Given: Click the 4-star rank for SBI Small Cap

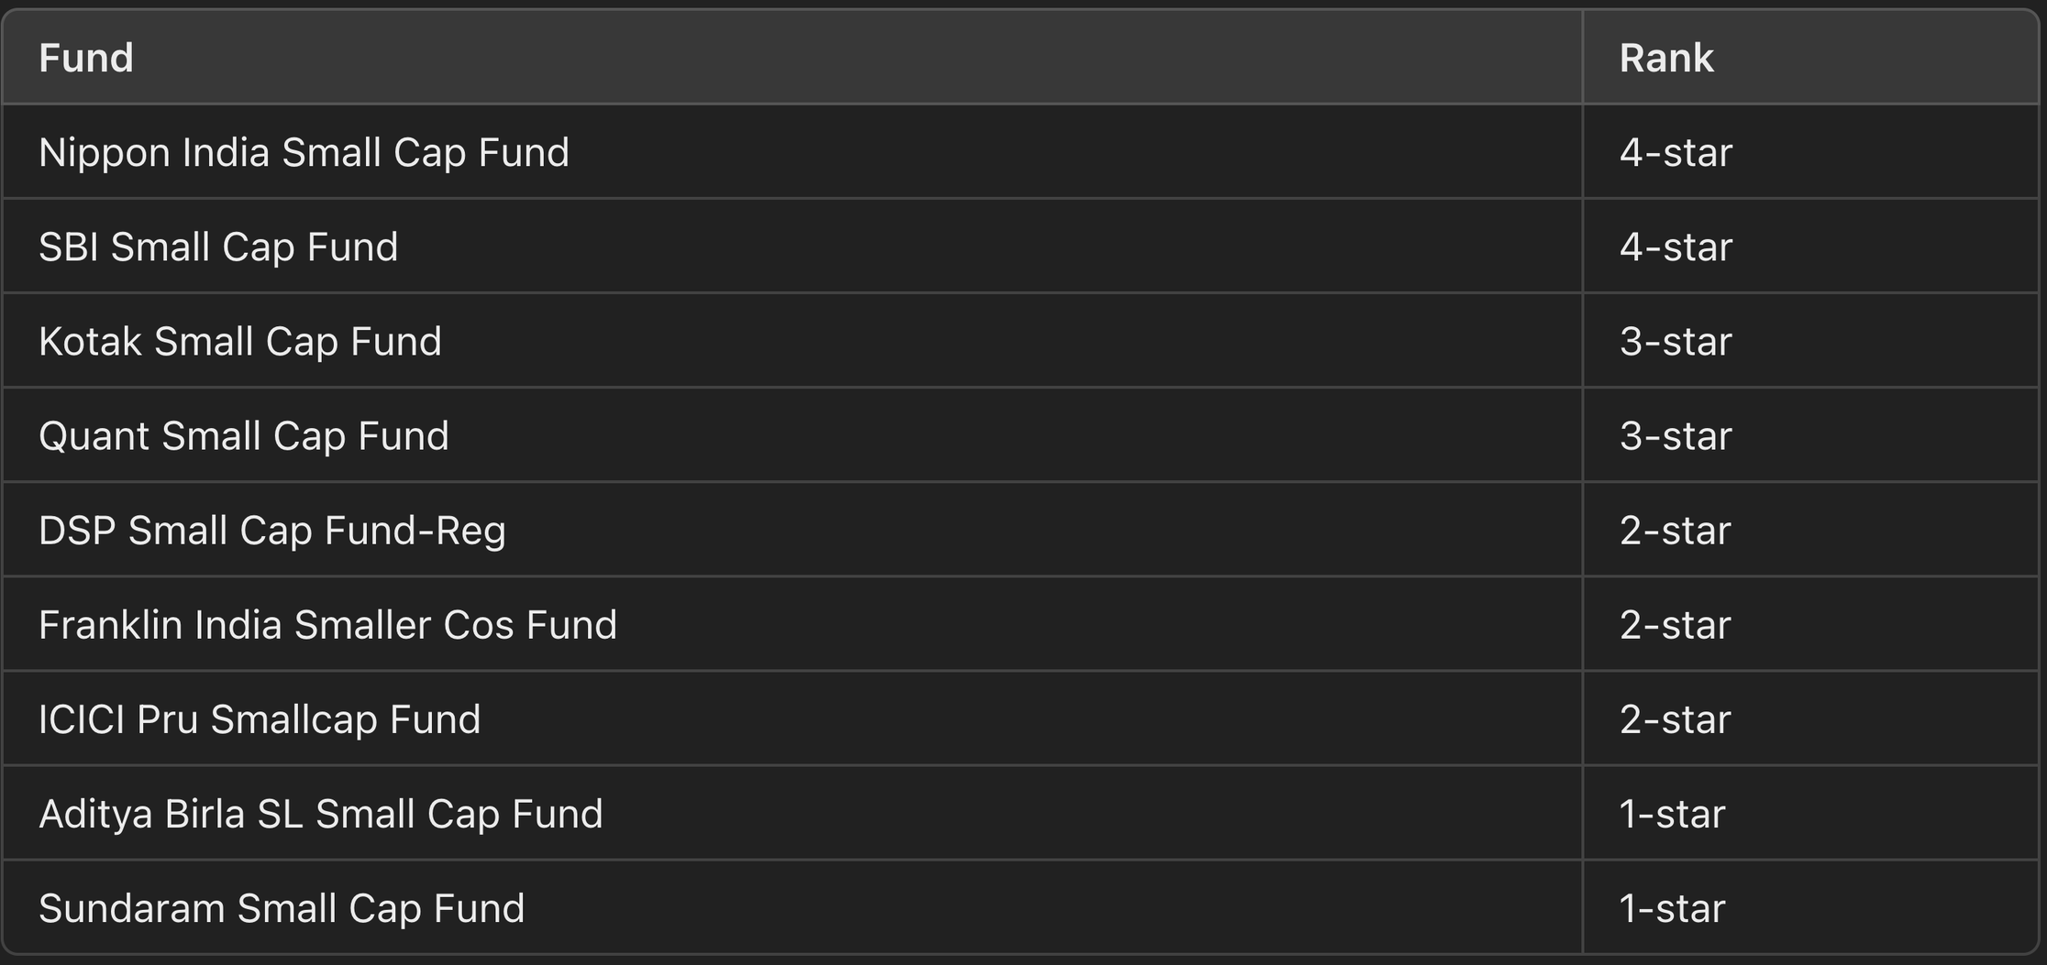Looking at the screenshot, I should pos(1676,247).
